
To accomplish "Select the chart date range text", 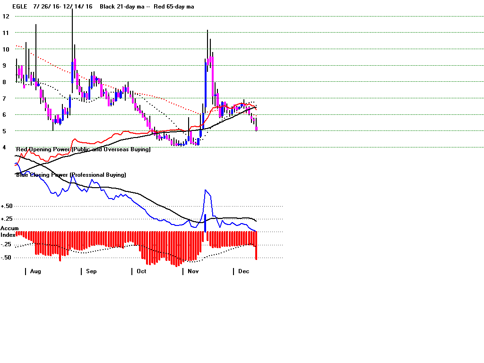I will click(x=63, y=7).
